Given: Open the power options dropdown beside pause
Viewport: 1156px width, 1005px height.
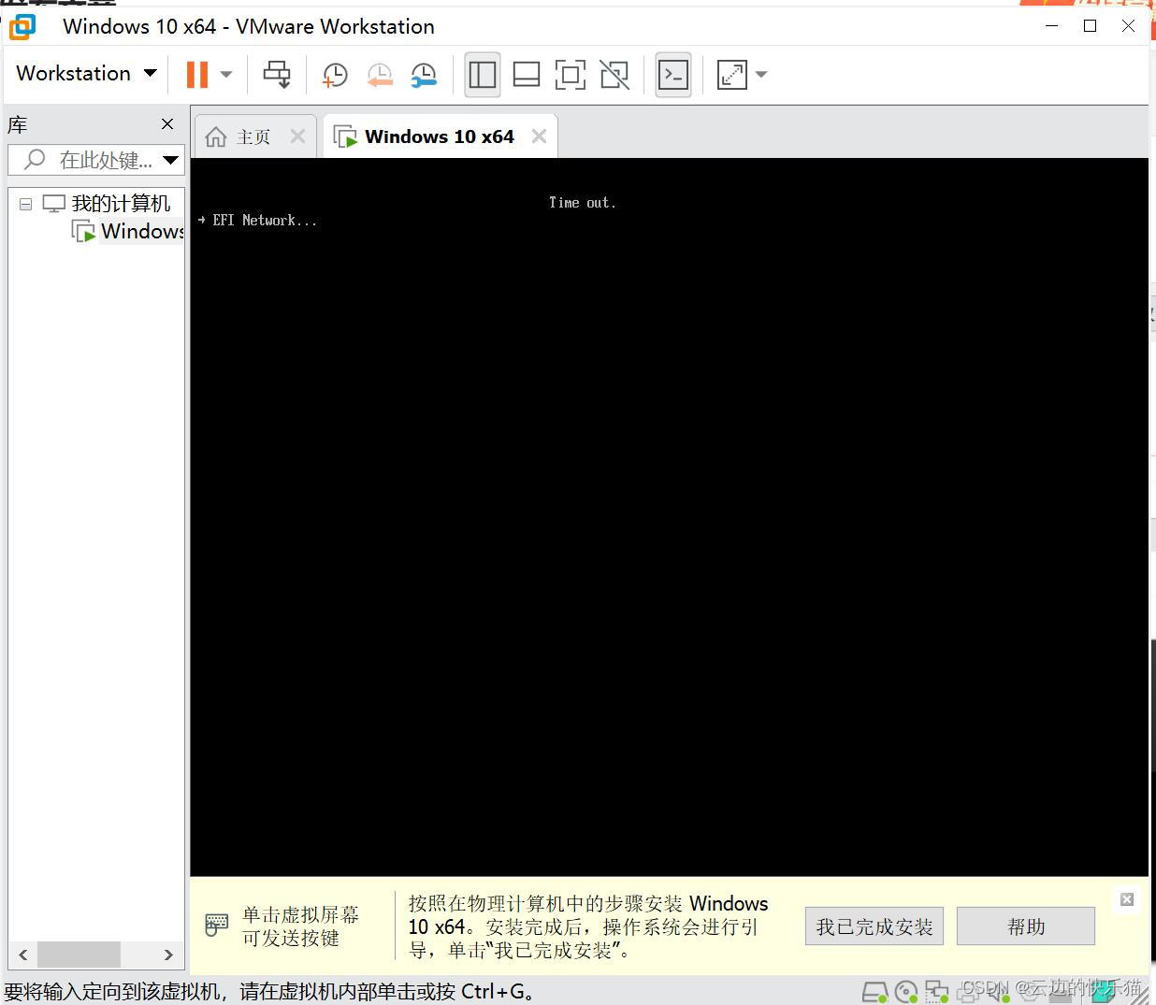Looking at the screenshot, I should tap(225, 74).
